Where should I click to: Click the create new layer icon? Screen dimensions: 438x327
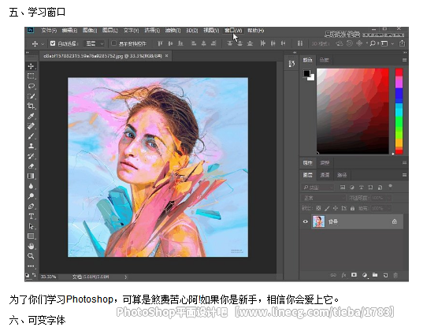(385, 275)
